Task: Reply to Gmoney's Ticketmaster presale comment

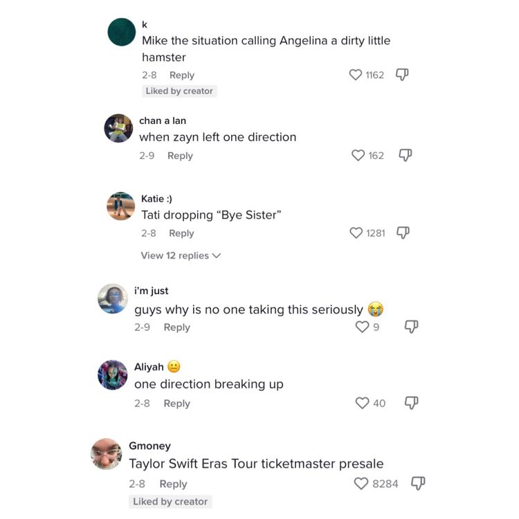Action: pos(173,484)
